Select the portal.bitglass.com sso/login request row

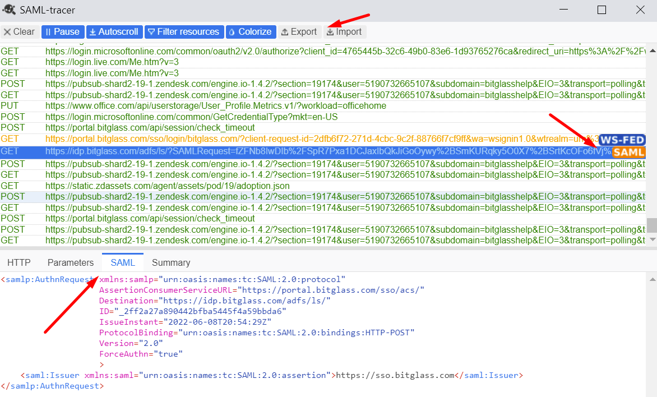tap(323, 139)
